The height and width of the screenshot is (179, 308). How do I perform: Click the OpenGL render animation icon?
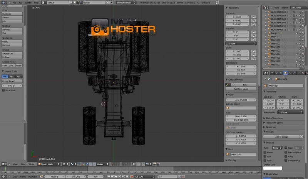tap(158, 164)
